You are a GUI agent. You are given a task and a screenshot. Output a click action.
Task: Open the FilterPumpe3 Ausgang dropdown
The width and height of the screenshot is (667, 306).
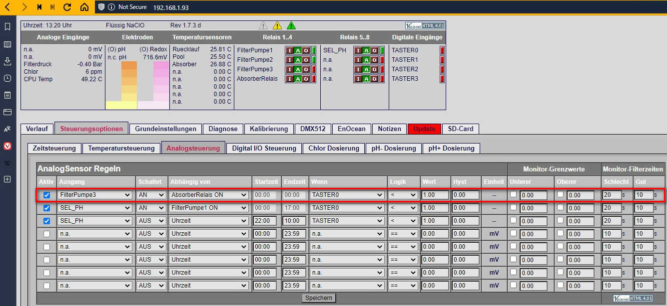[x=95, y=195]
